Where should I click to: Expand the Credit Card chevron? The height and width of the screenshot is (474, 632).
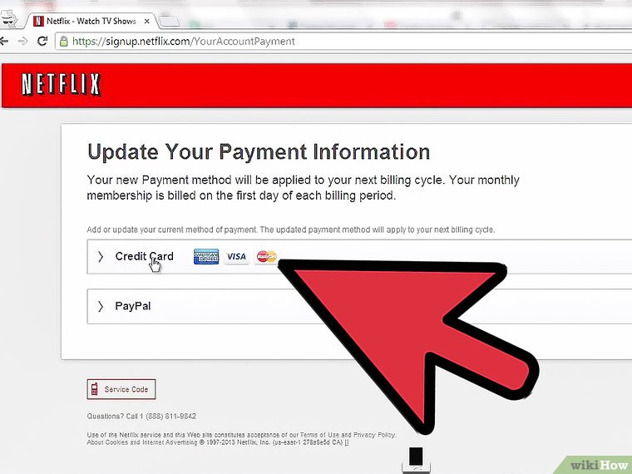click(101, 257)
